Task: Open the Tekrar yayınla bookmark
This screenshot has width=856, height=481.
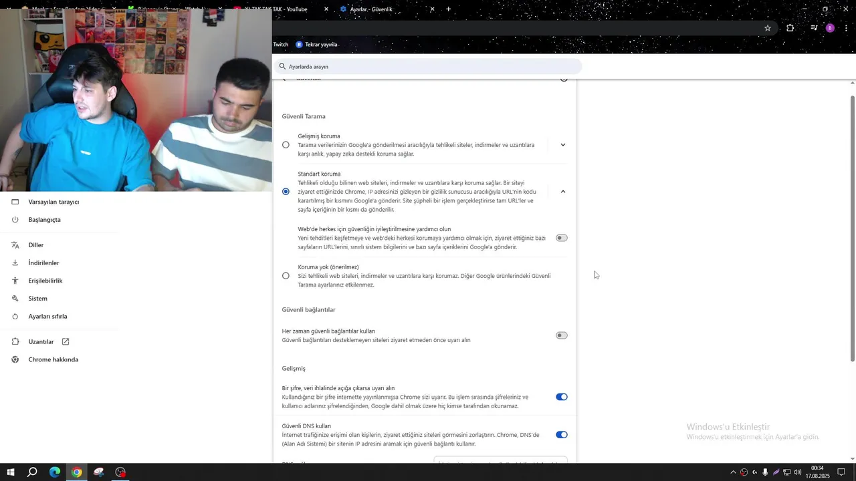Action: point(316,45)
